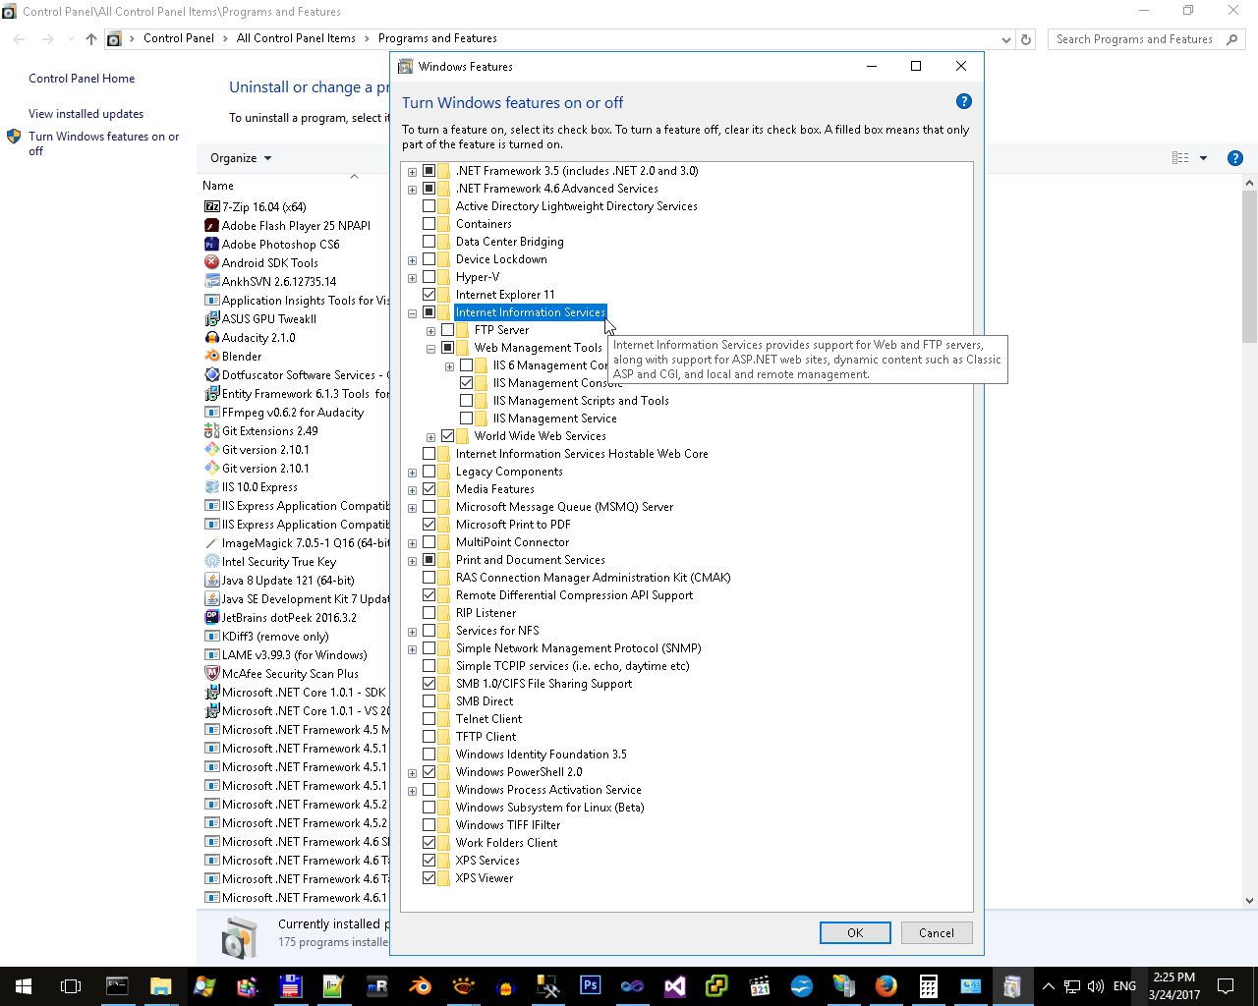Sort programs by the Name column header
Image resolution: width=1258 pixels, height=1006 pixels.
pyautogui.click(x=218, y=186)
